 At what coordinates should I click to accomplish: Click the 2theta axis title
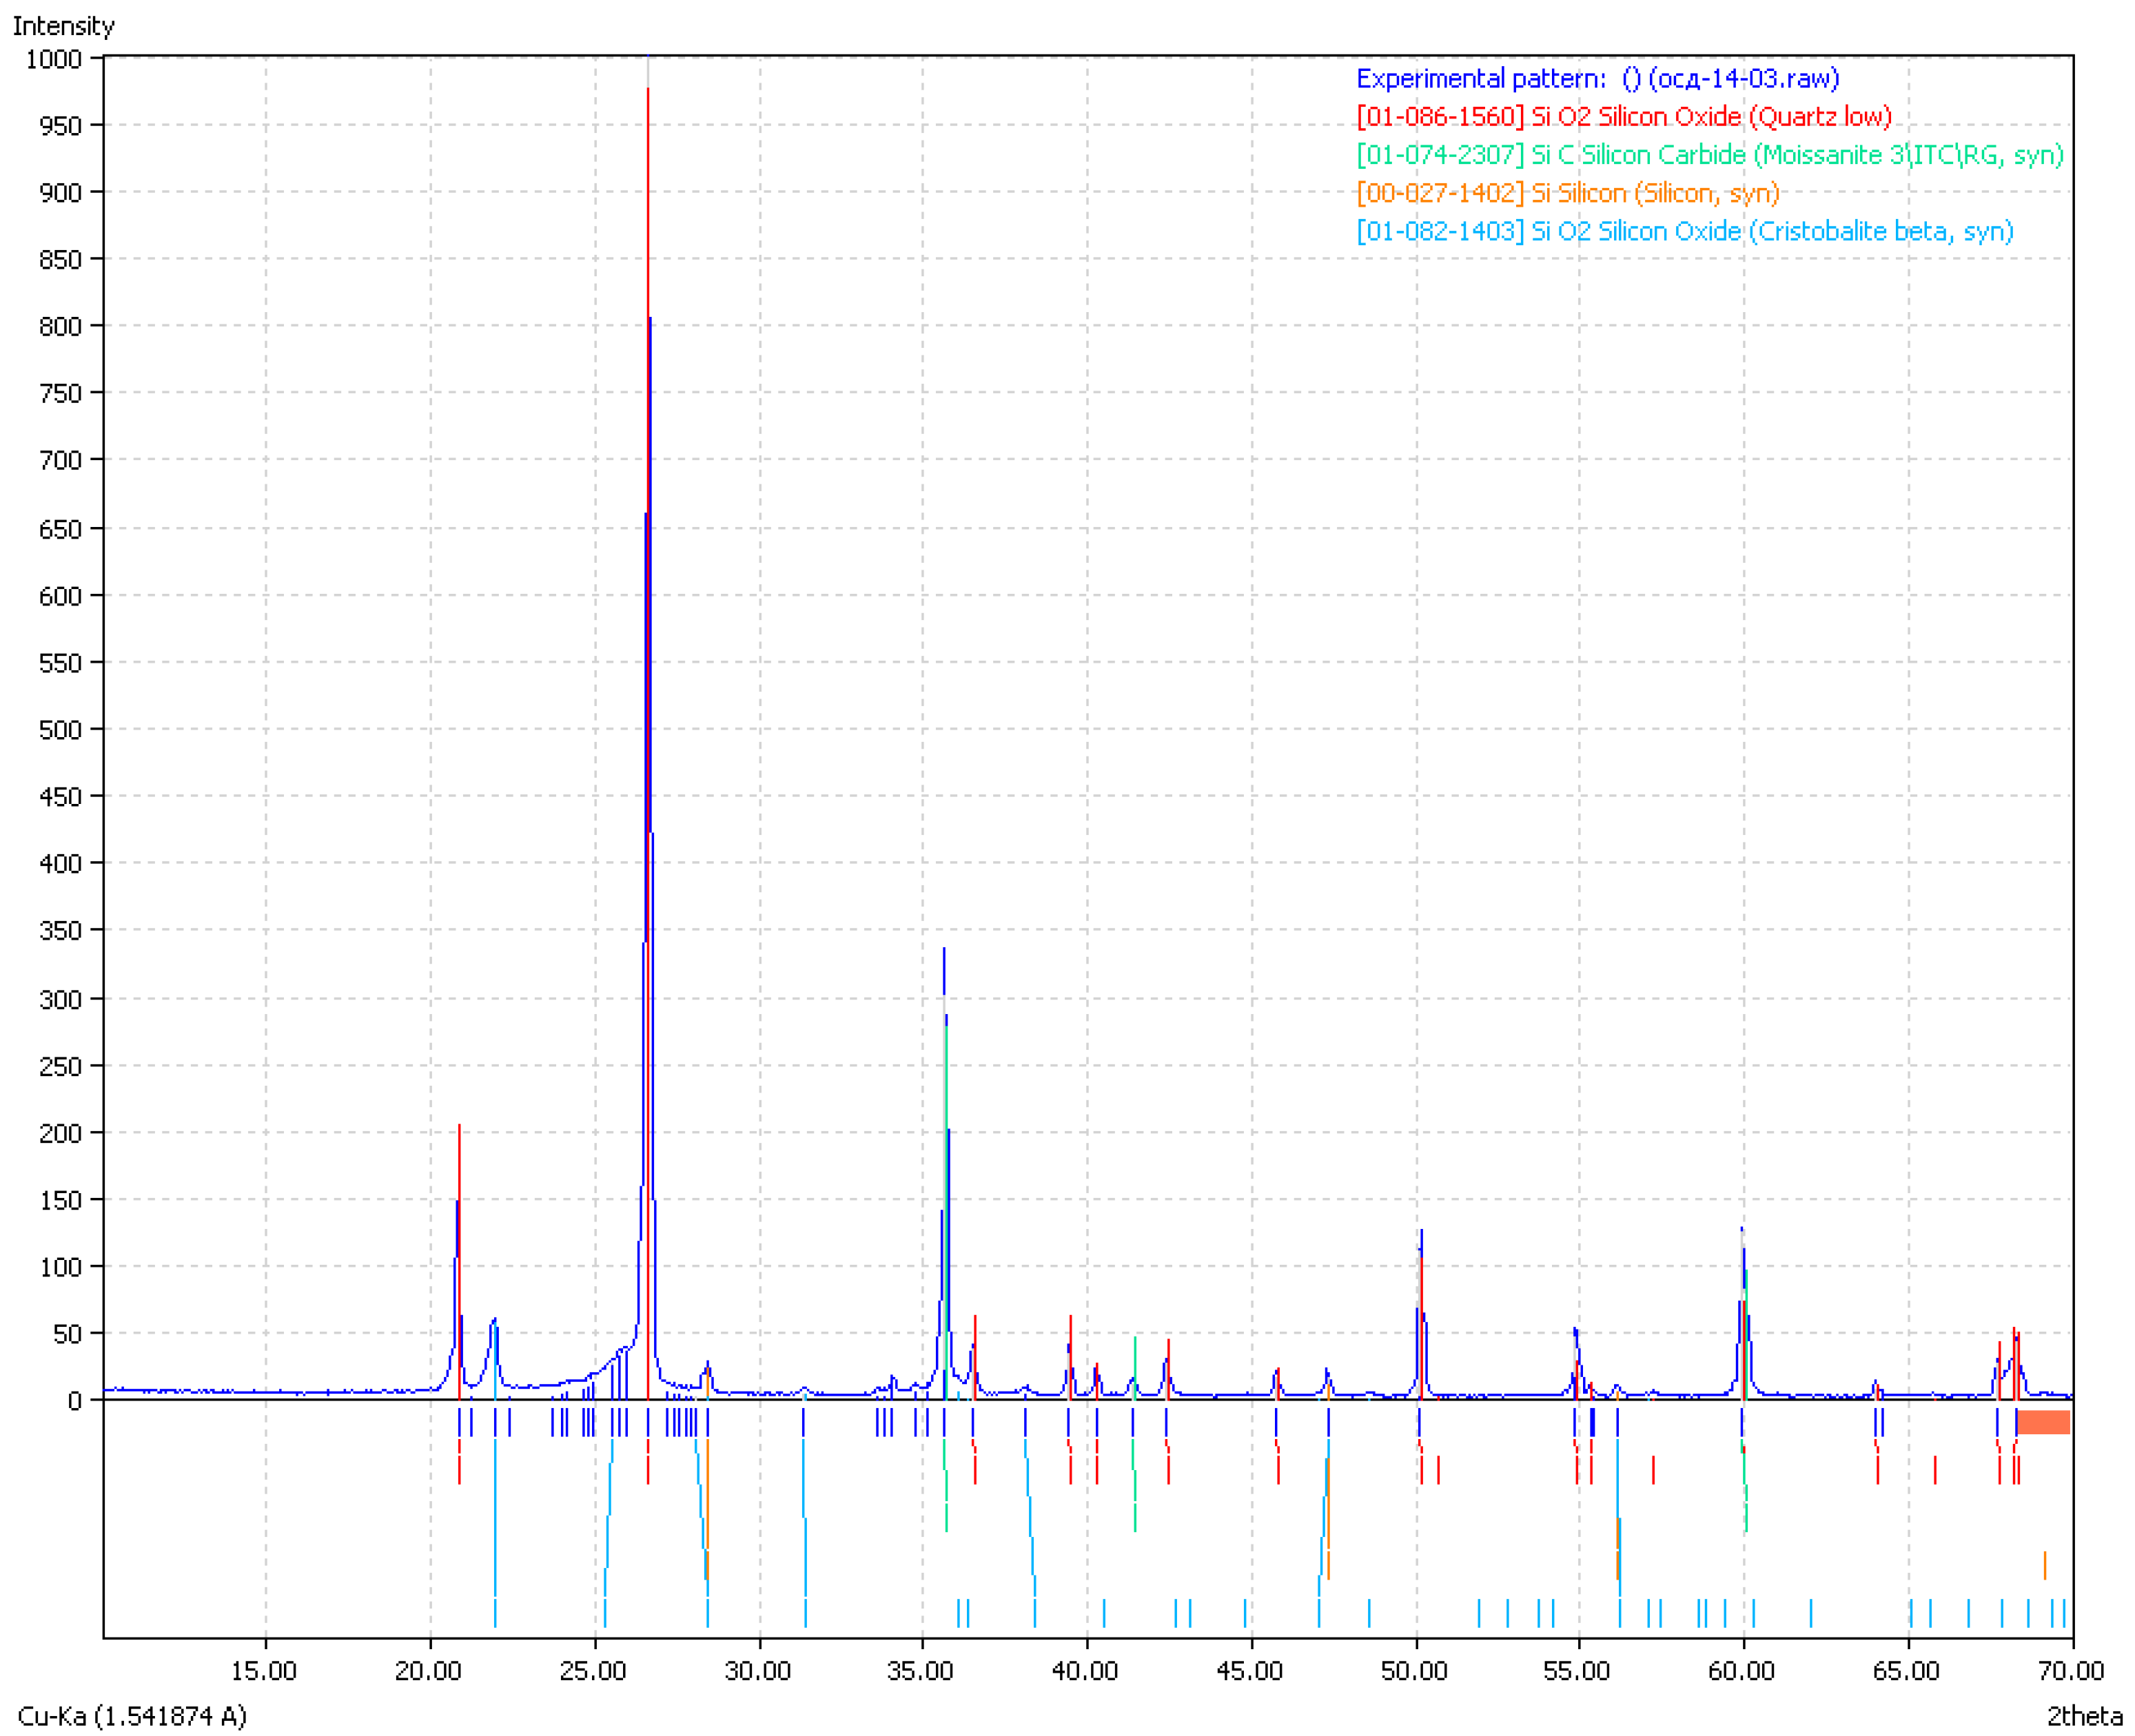click(2084, 1716)
